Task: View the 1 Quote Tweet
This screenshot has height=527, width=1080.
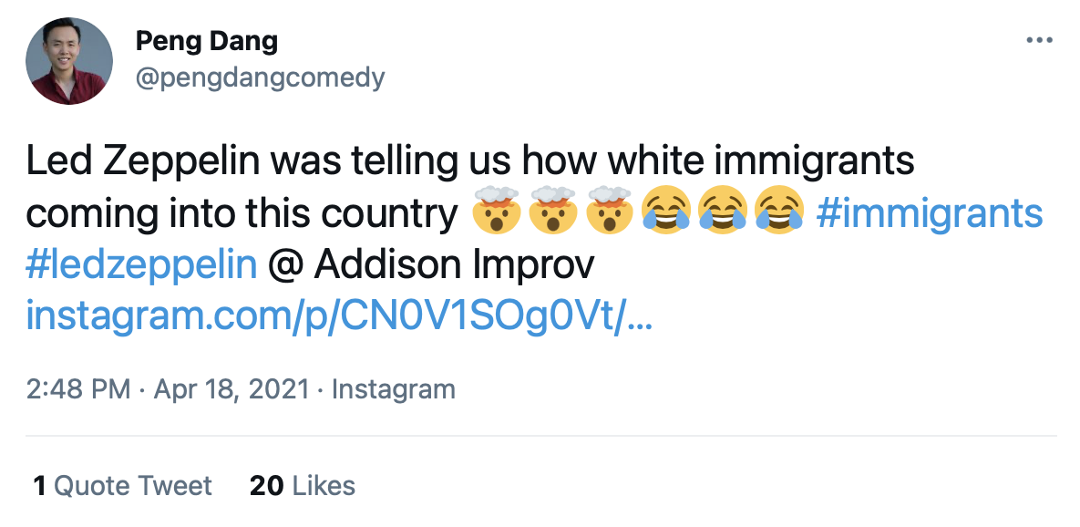Action: 122,485
